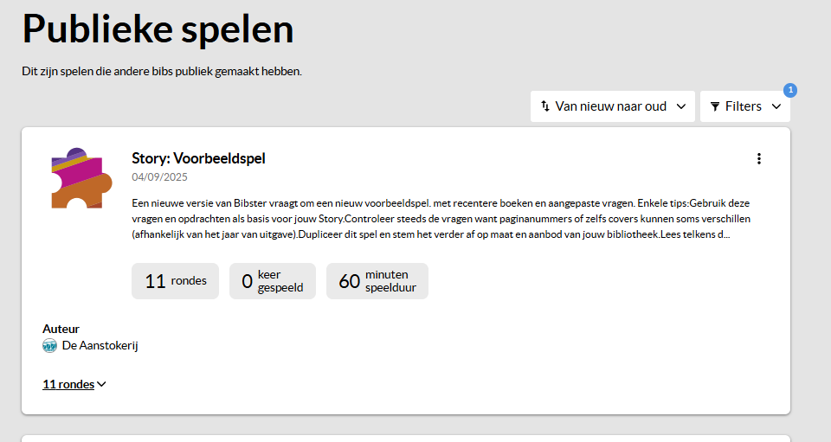
Task: Click the down arrow after 11 rondes link
Action: tap(102, 385)
